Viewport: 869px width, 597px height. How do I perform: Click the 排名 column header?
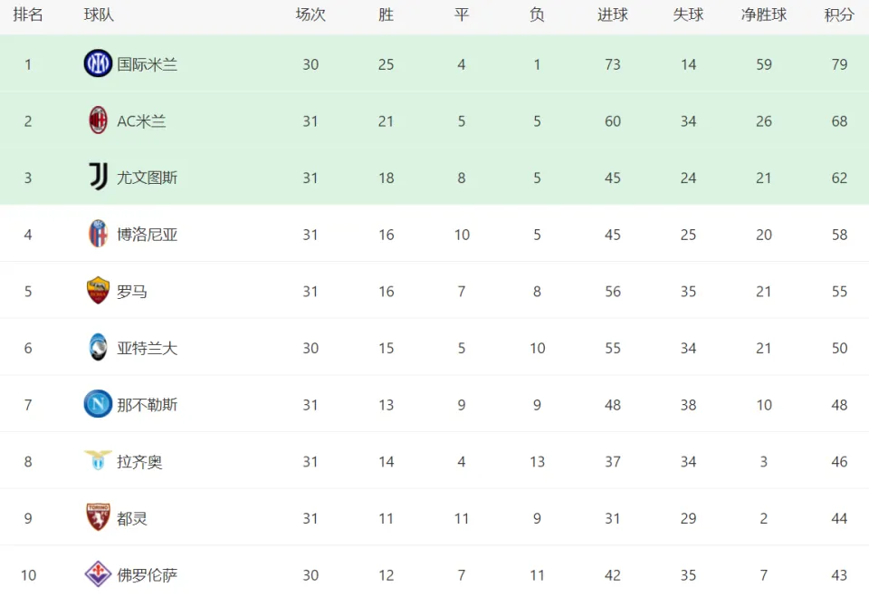click(28, 15)
